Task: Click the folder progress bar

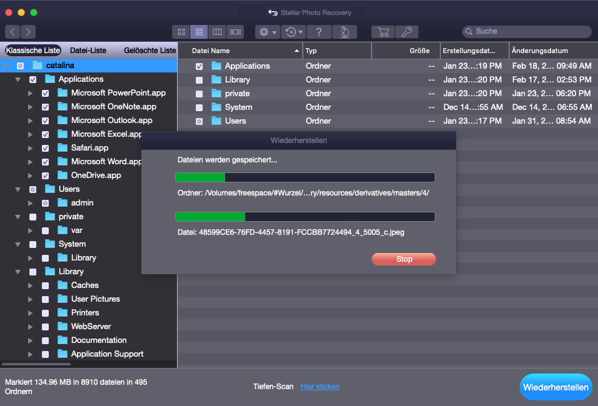Action: [305, 177]
